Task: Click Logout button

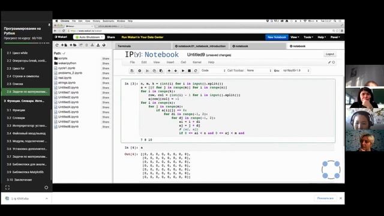Action: (x=329, y=54)
